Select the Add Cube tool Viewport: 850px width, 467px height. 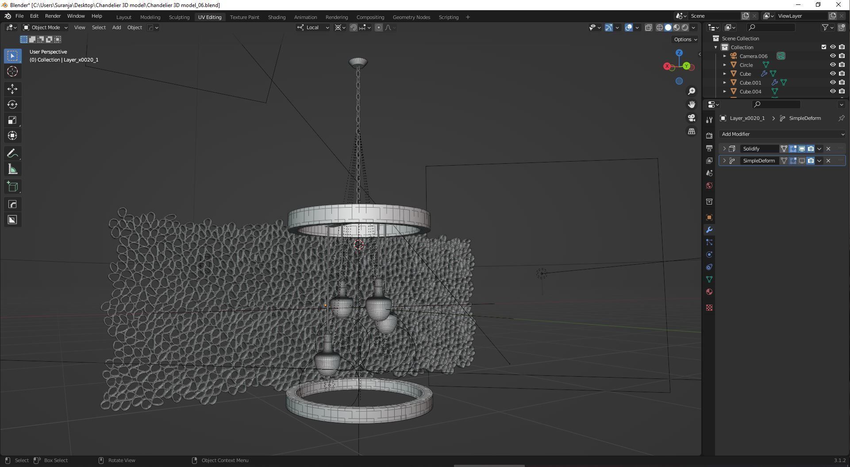tap(12, 187)
